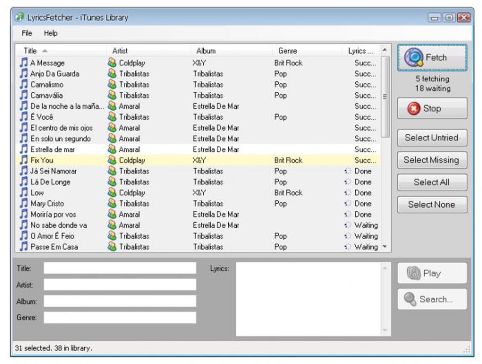Click music note icon for Anjo Da Guarda

[x=24, y=74]
